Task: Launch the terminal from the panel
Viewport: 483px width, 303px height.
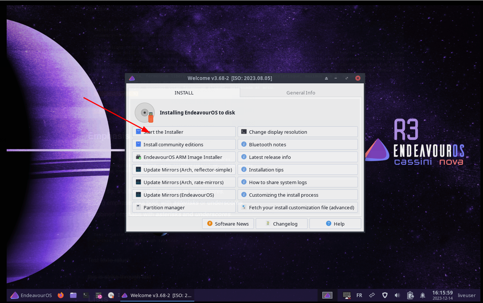Action: (86, 295)
